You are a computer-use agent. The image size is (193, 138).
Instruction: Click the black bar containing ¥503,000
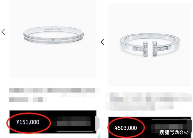point(150,127)
